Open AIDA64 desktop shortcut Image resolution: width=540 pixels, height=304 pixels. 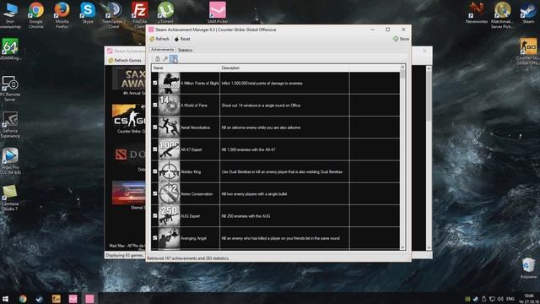coord(10,49)
